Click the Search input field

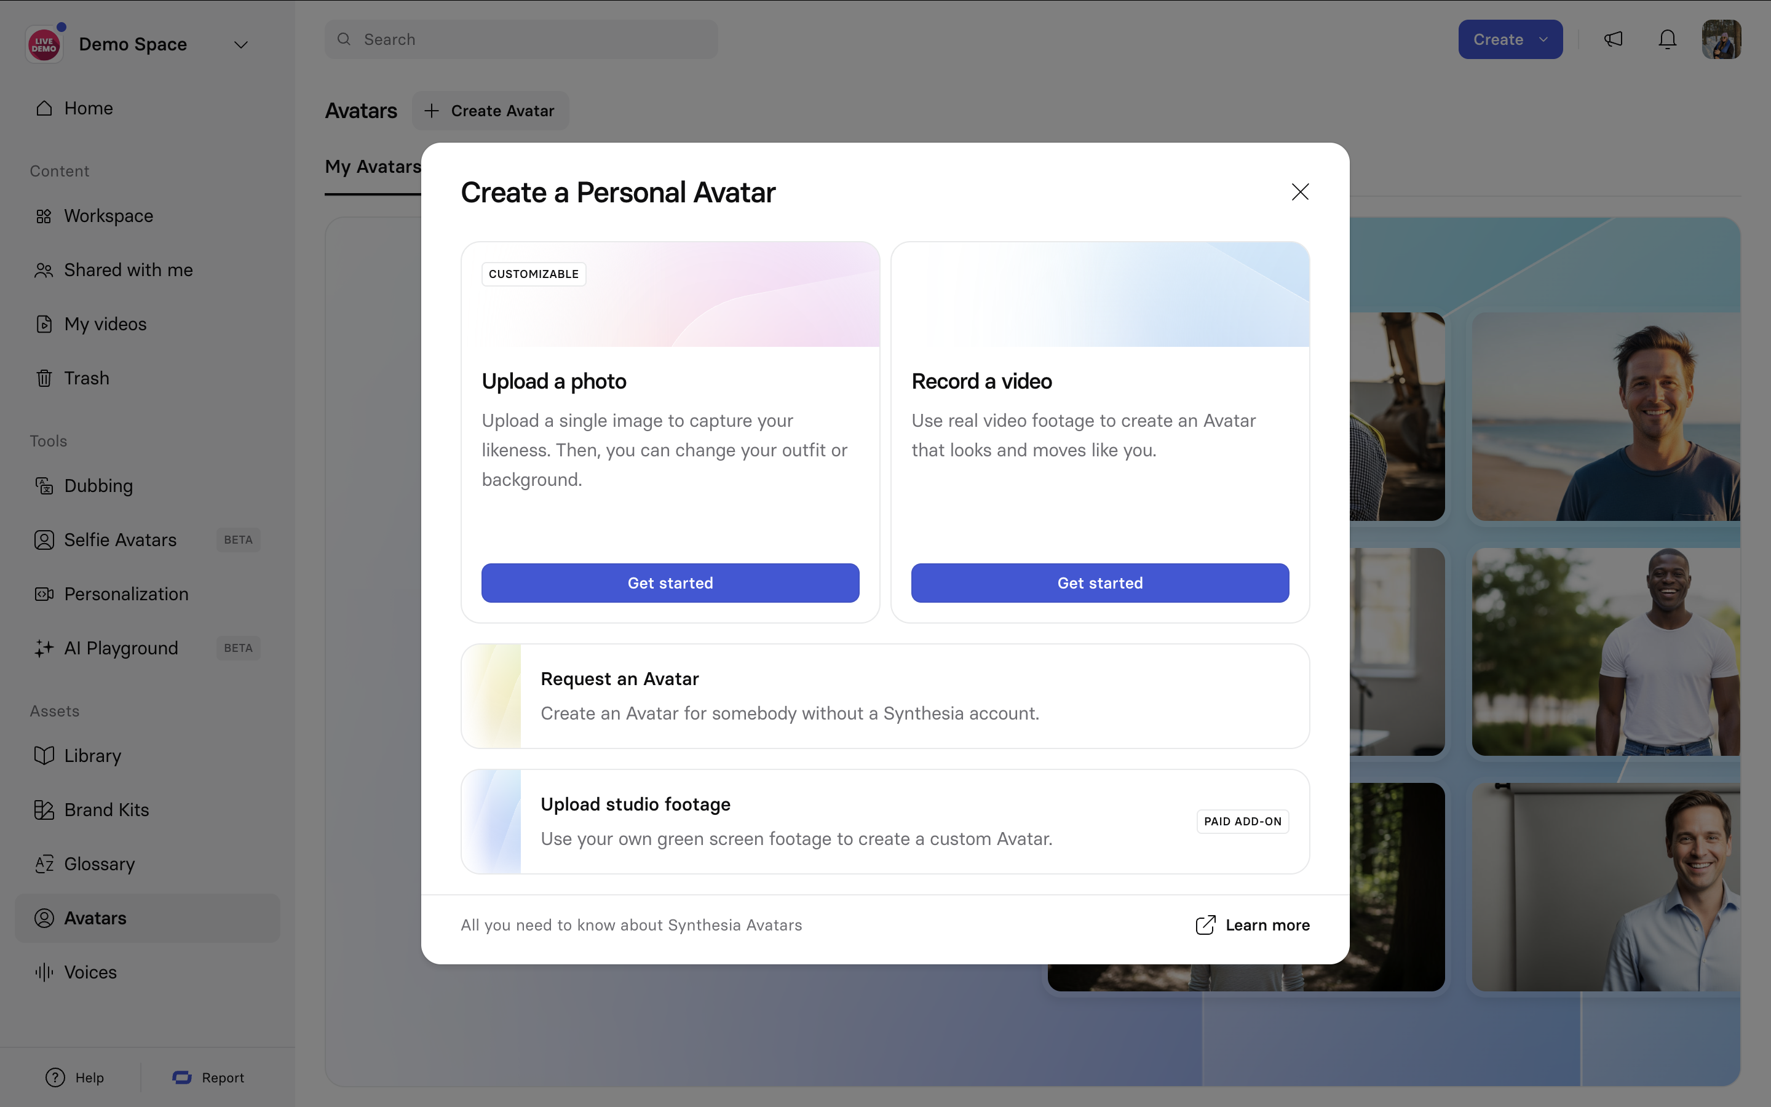pyautogui.click(x=521, y=39)
